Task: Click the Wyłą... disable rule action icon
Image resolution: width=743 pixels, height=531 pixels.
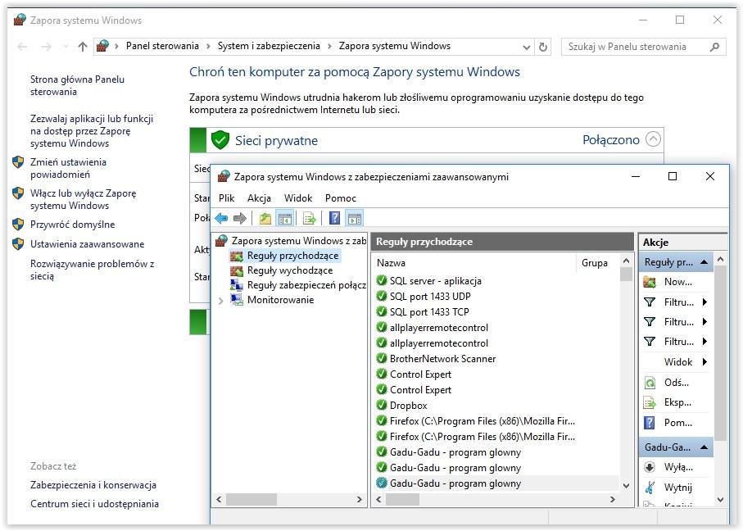Action: (x=650, y=467)
